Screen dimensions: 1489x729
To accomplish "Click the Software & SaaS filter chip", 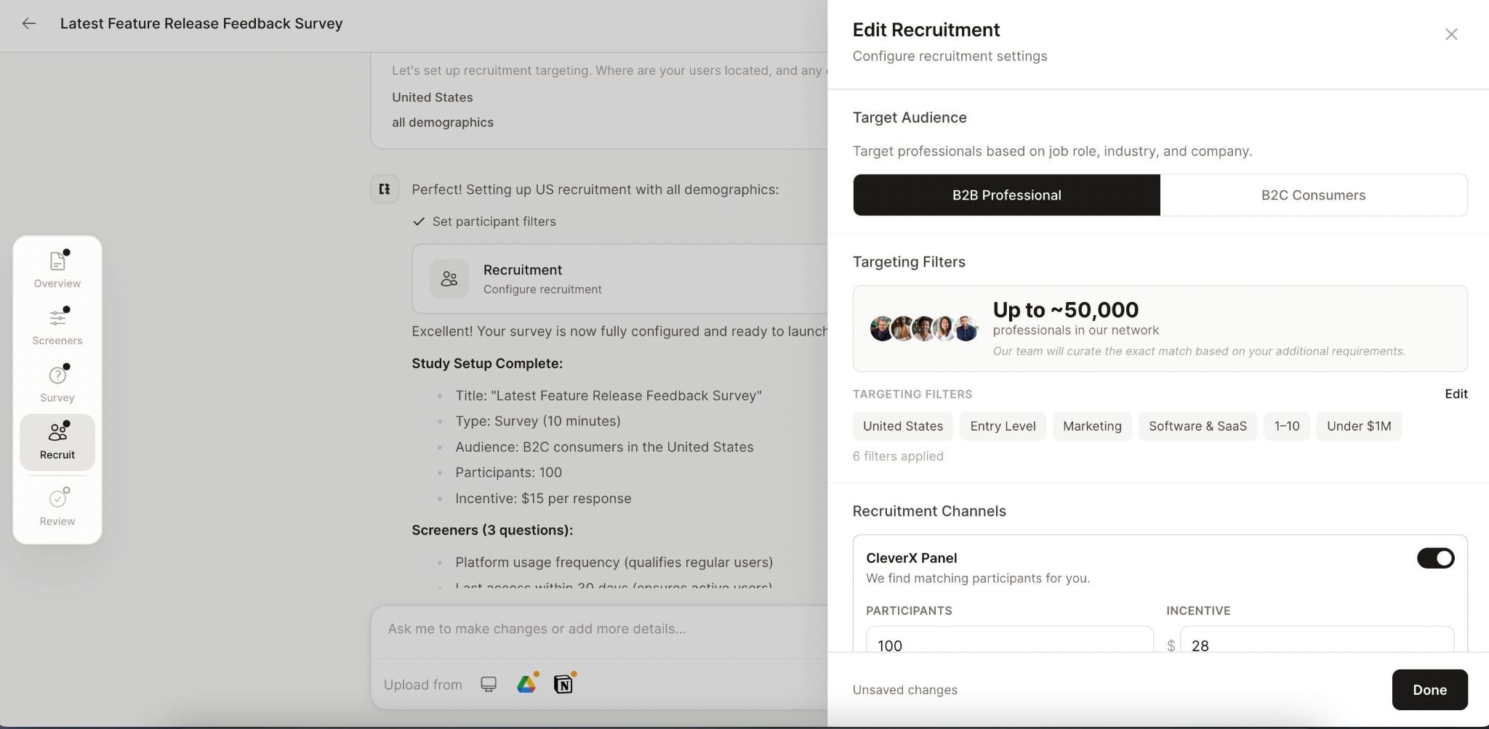I will 1197,426.
